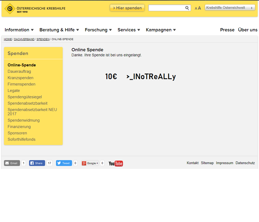Click the Hier spenden button
259x222 pixels.
click(127, 8)
